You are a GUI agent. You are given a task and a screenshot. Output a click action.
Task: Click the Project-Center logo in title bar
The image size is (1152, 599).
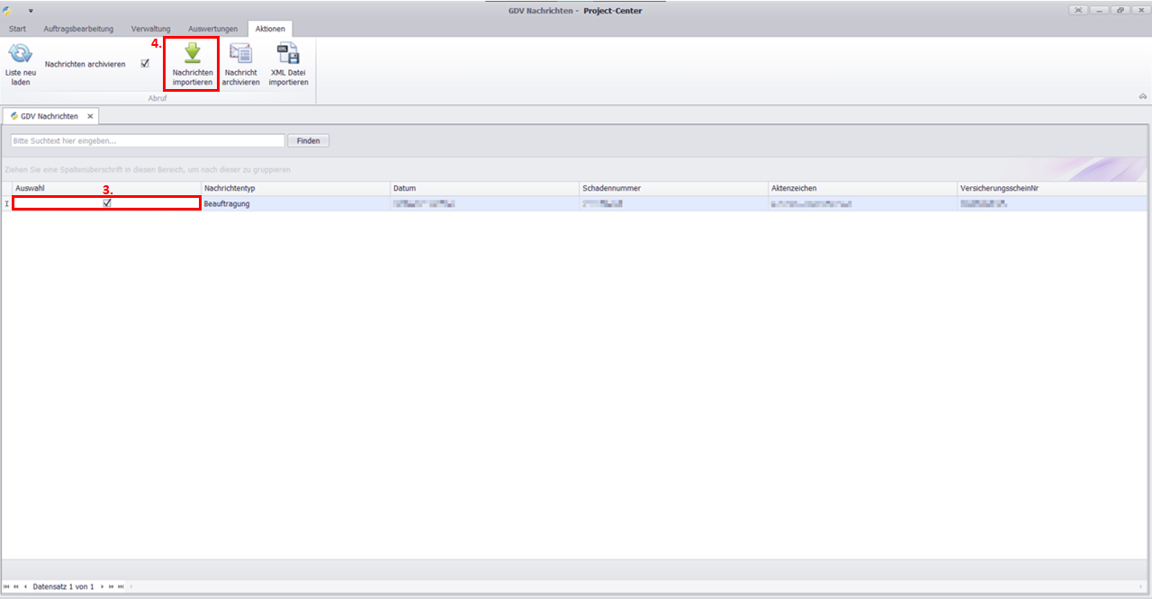[9, 10]
